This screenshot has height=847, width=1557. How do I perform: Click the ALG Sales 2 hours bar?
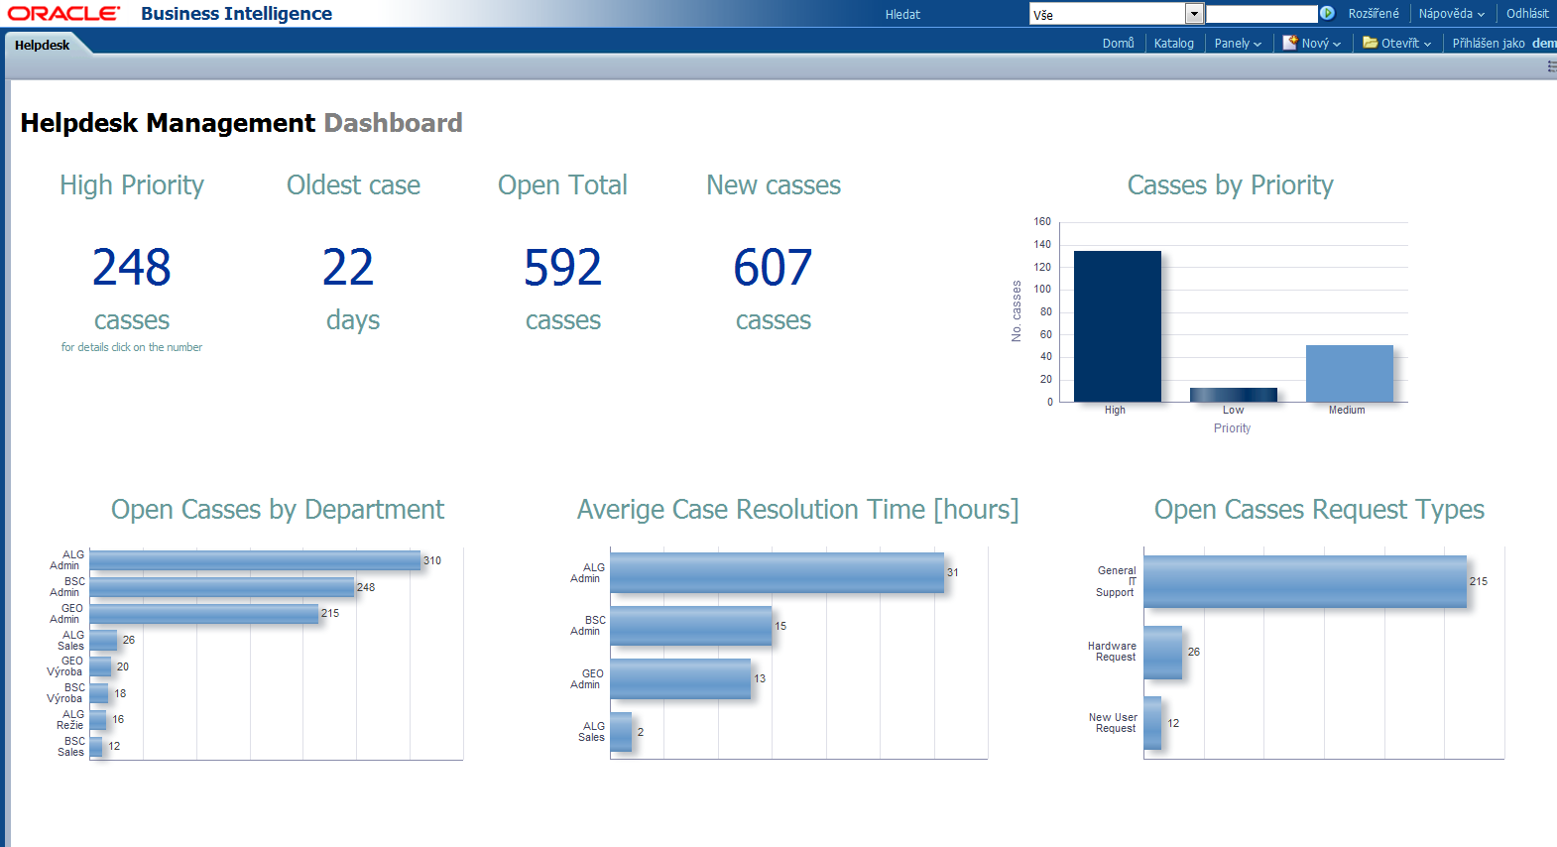(x=621, y=732)
